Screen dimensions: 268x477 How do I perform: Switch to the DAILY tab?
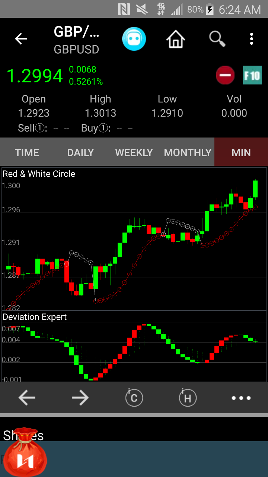point(80,152)
